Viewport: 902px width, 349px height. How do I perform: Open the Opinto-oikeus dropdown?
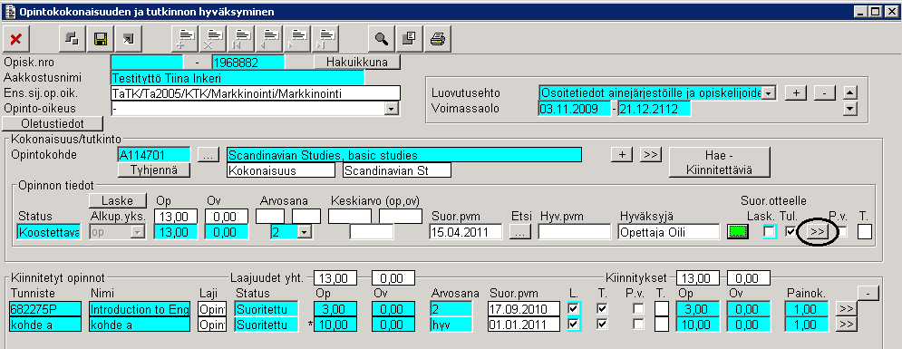coord(392,109)
